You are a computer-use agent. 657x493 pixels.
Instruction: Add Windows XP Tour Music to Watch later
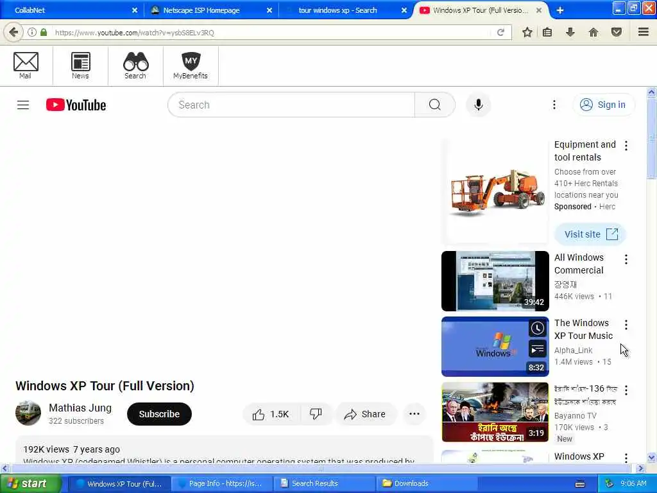(538, 328)
